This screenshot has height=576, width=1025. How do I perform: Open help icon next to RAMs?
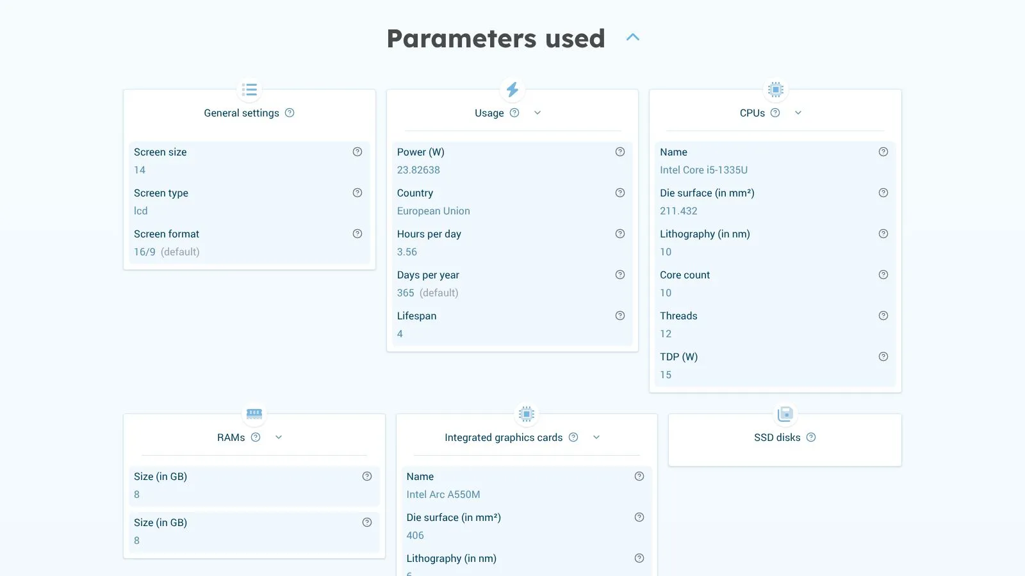[x=256, y=437]
